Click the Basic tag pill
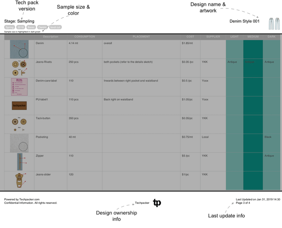 31,27
